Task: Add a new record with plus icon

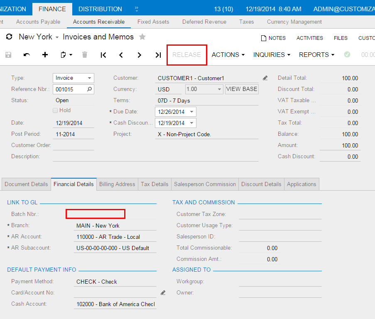Action: 45,55
